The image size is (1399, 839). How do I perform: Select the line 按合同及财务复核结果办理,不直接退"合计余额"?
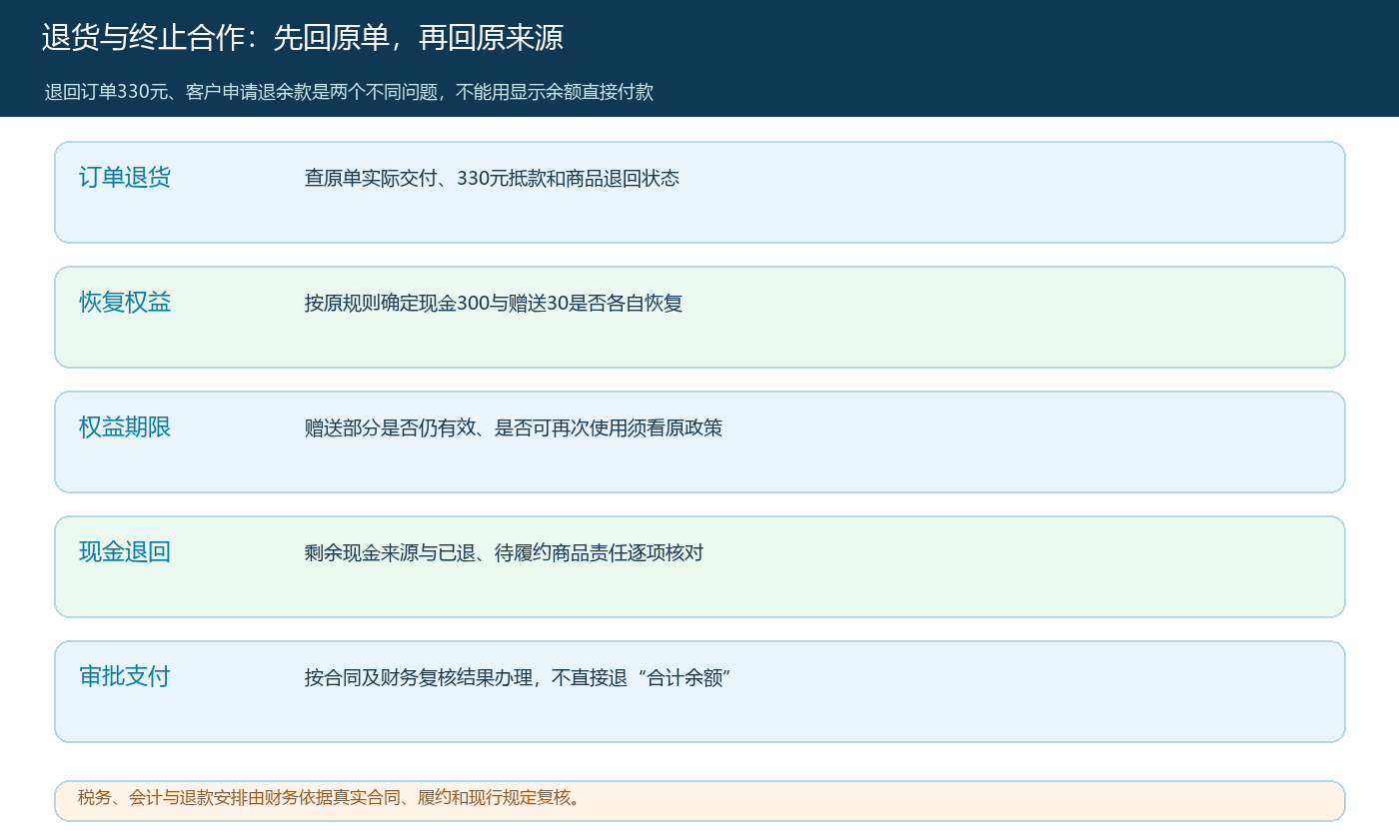coord(519,678)
